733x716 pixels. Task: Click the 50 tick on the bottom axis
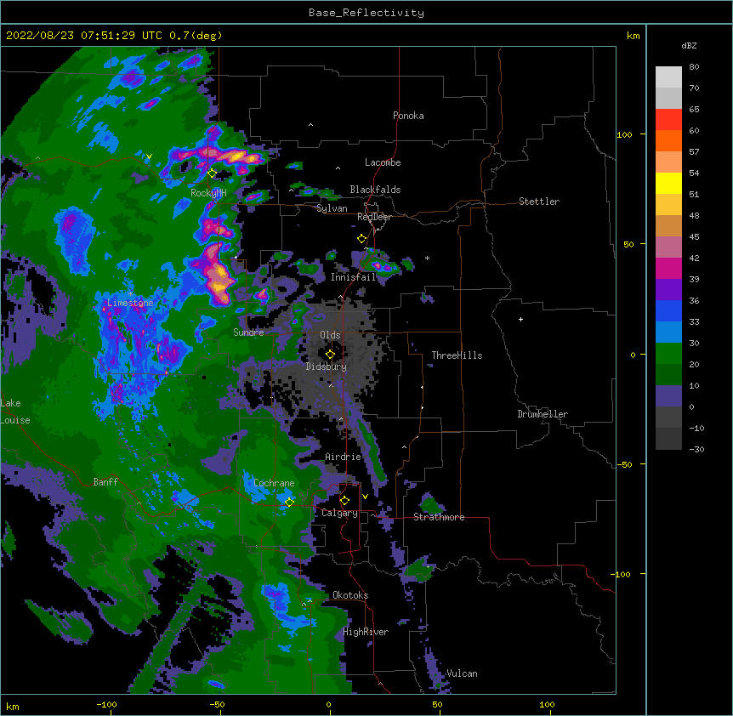coord(437,704)
